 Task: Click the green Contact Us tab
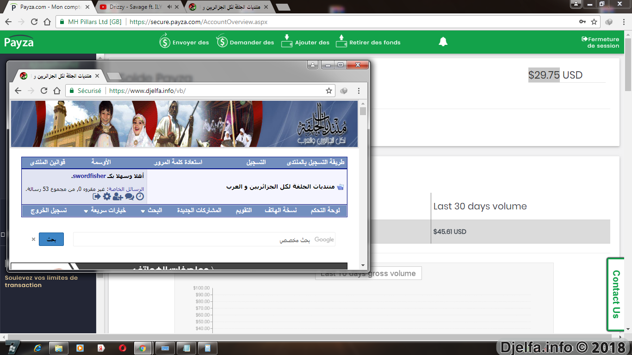[615, 294]
